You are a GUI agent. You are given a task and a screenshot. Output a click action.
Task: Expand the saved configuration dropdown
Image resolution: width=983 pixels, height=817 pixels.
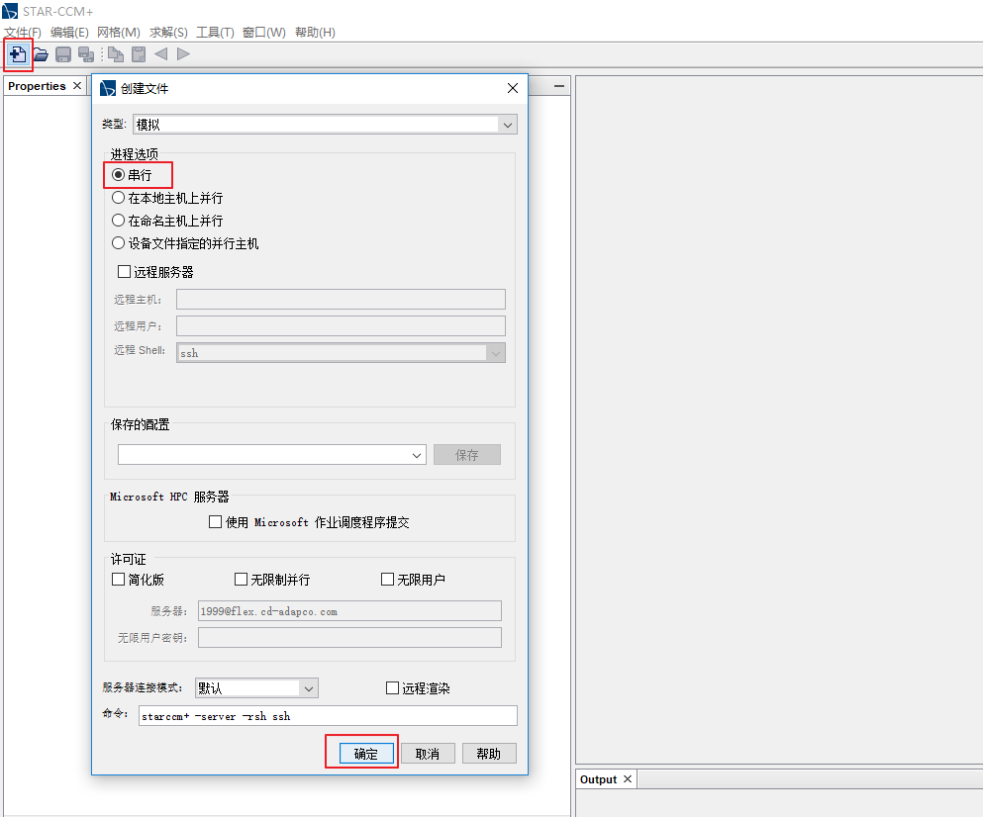(416, 454)
